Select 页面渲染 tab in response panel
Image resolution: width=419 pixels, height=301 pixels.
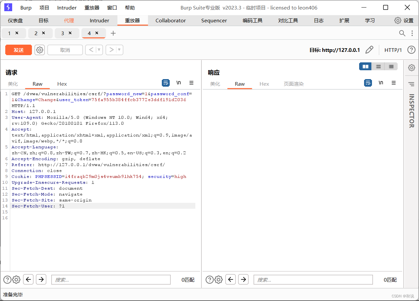tap(294, 84)
